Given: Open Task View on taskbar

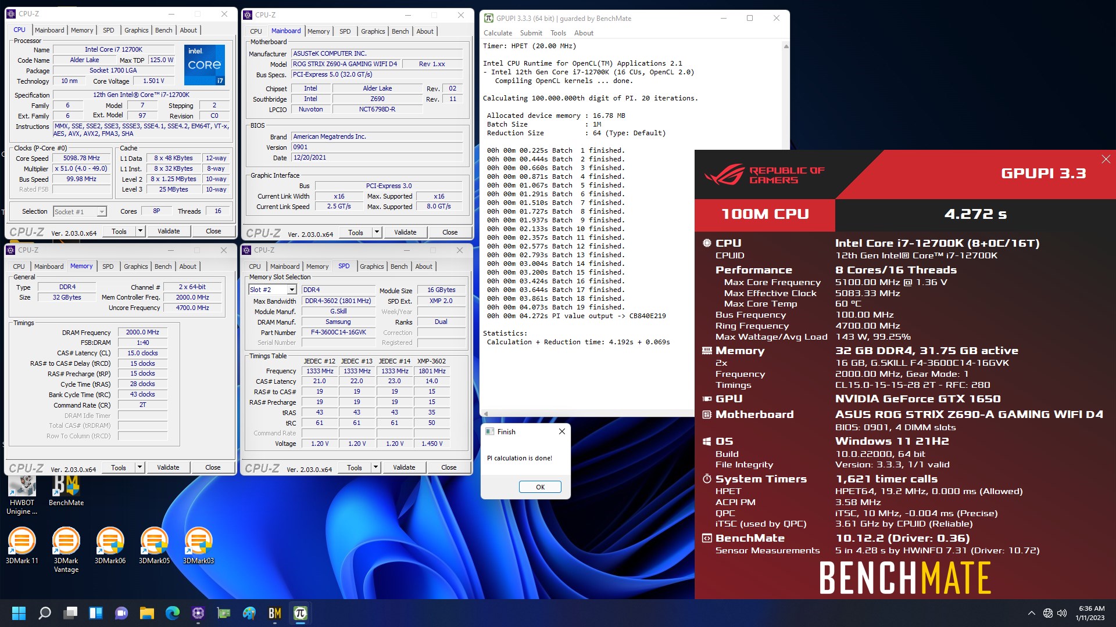Looking at the screenshot, I should click(x=70, y=613).
